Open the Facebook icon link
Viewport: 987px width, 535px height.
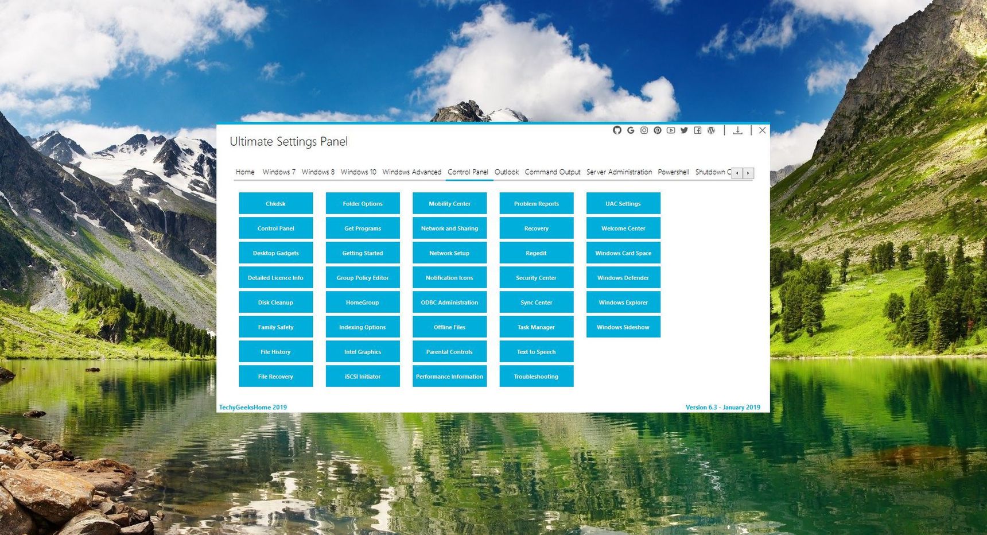click(698, 130)
